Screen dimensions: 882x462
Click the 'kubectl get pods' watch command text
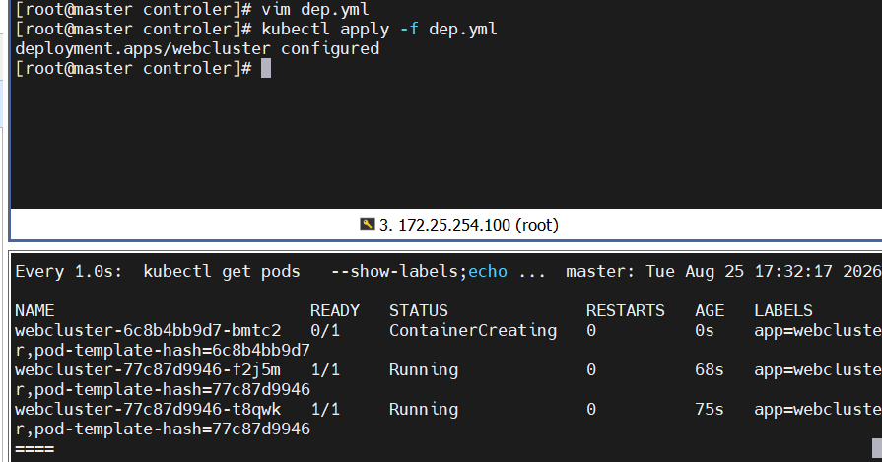[222, 272]
